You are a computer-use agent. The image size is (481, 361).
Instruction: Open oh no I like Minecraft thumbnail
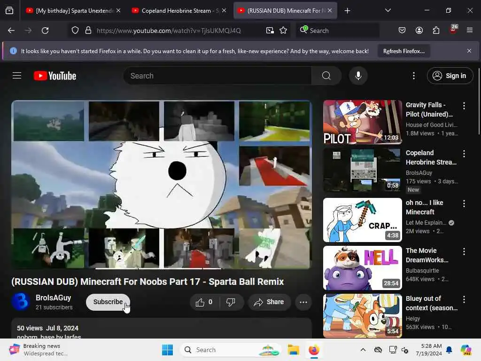point(363,220)
